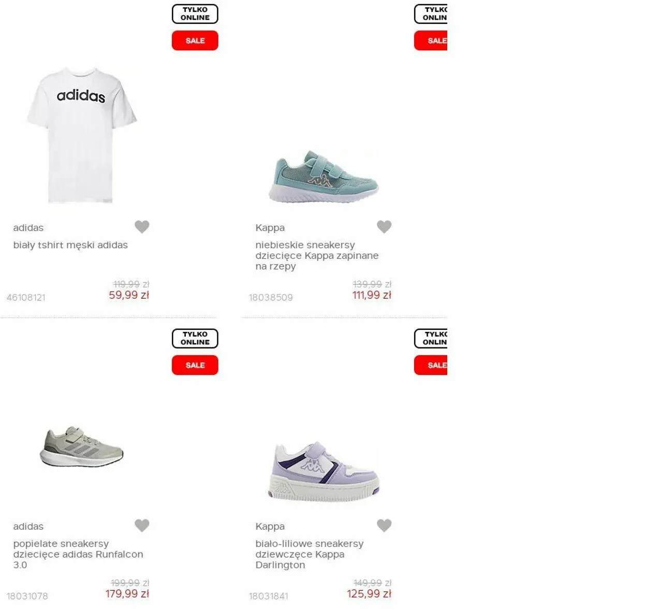Toggle heart on Kappa Darlington sneakers

[384, 526]
